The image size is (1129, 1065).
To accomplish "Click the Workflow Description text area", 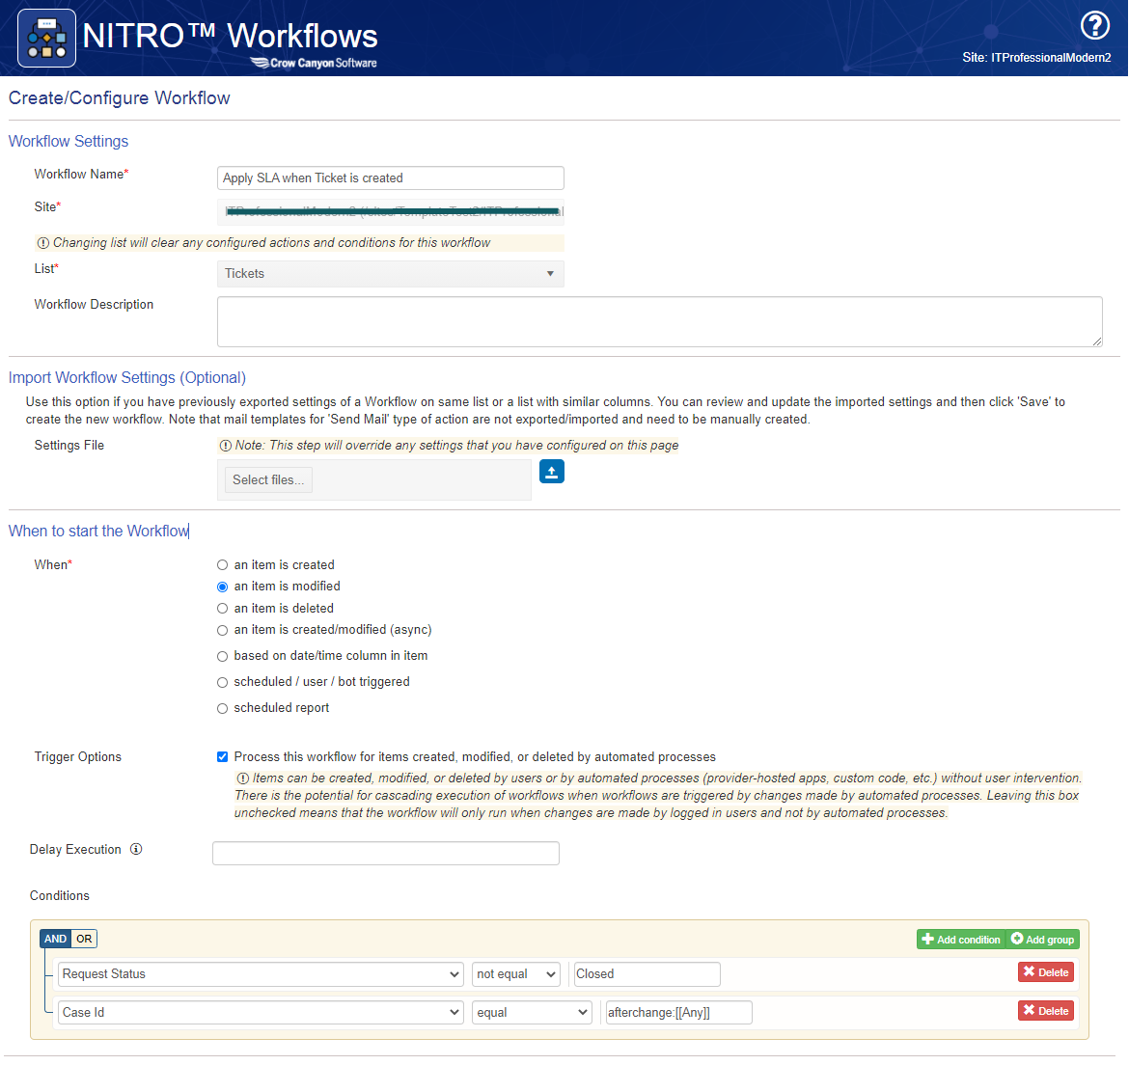I will click(x=659, y=321).
